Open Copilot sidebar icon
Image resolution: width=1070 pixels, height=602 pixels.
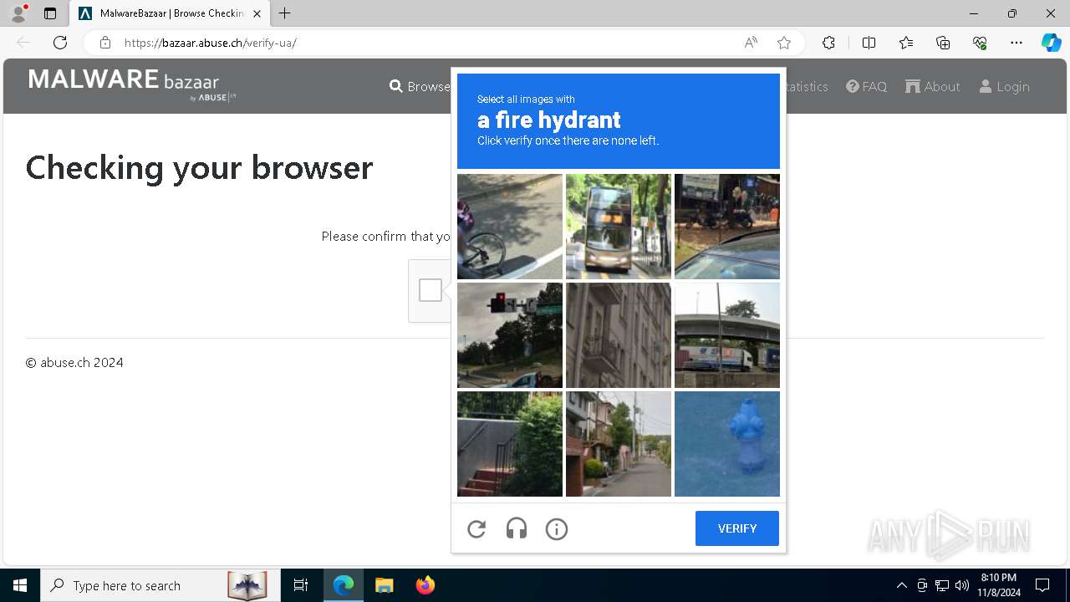[1051, 43]
